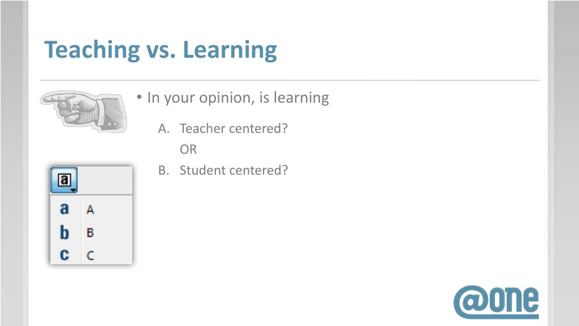The image size is (579, 326).
Task: Click the empty toolbar area beside polling button
Action: pos(105,180)
